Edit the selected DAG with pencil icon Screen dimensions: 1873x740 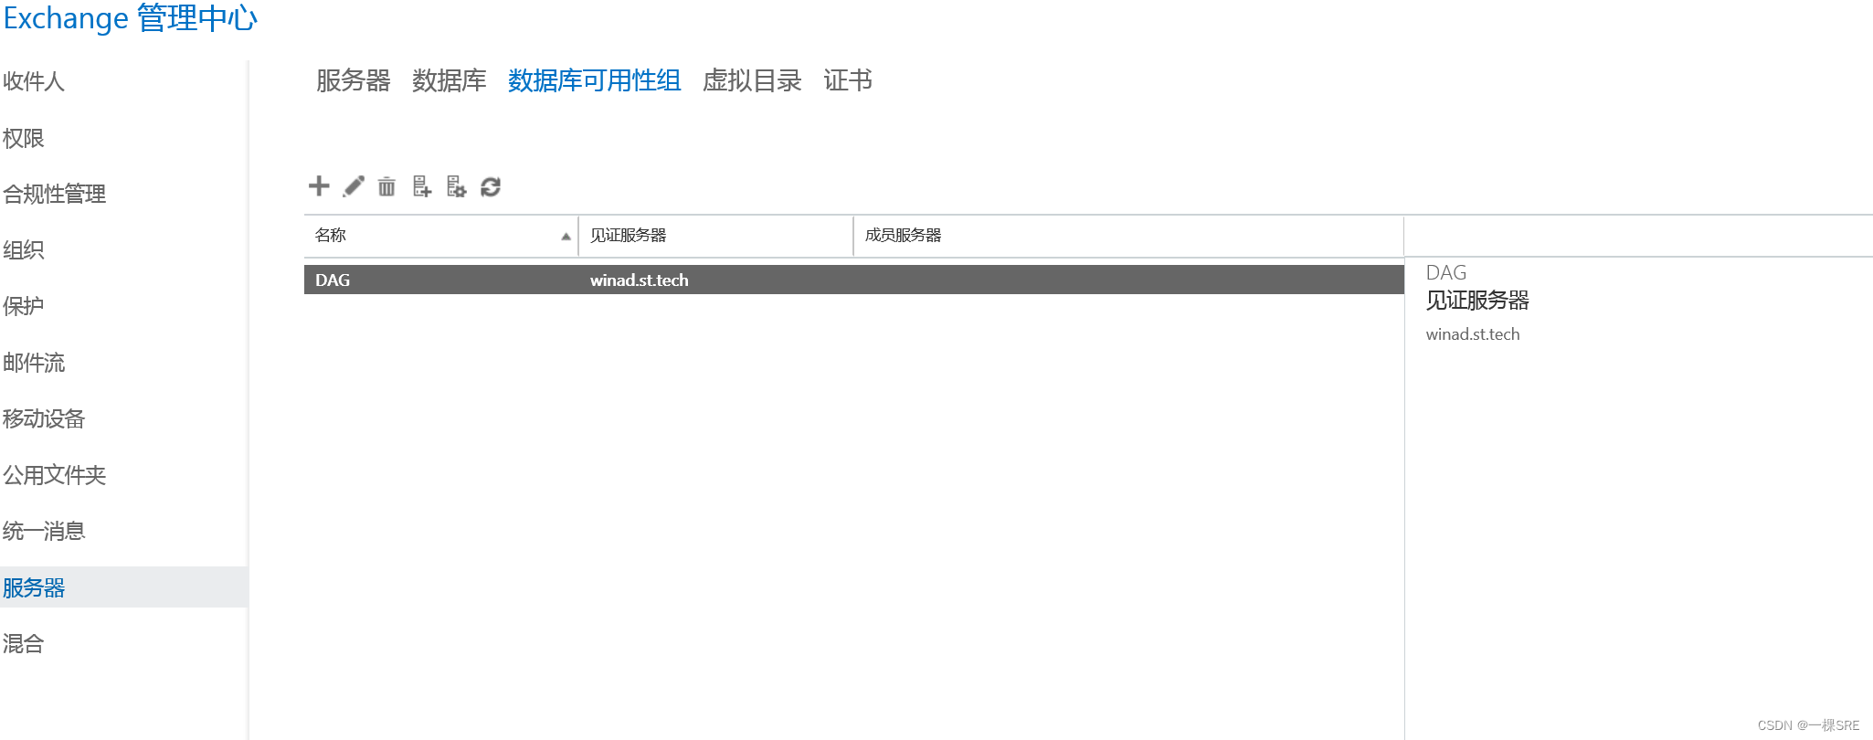point(354,186)
